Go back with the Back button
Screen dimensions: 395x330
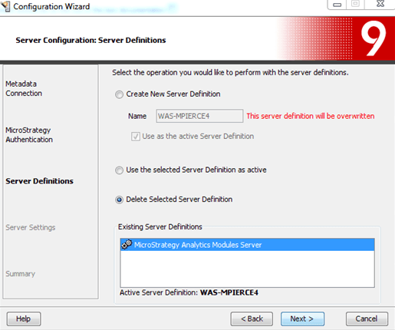click(252, 318)
